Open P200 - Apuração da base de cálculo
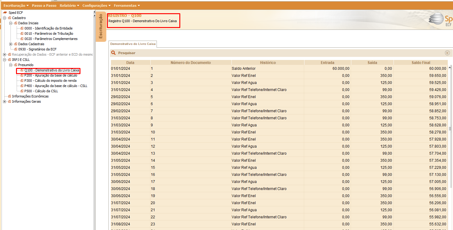The height and width of the screenshot is (230, 453). [51, 75]
